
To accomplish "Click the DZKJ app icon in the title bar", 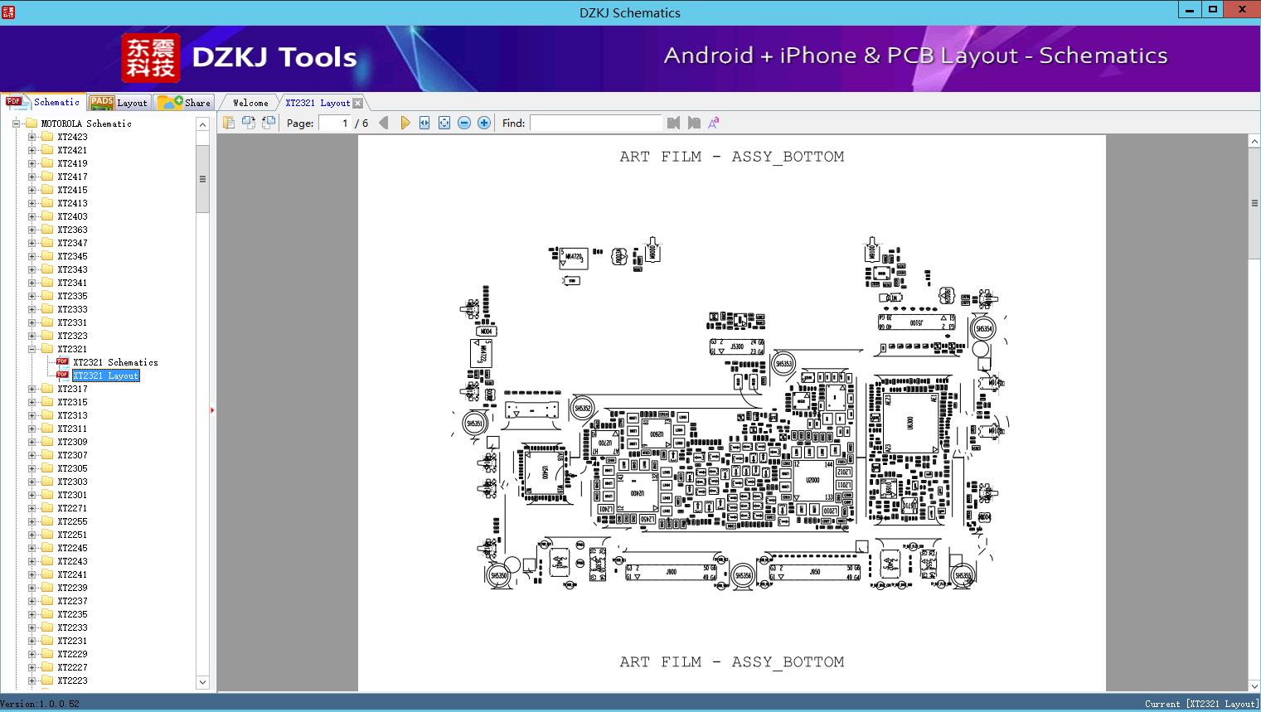I will 8,12.
